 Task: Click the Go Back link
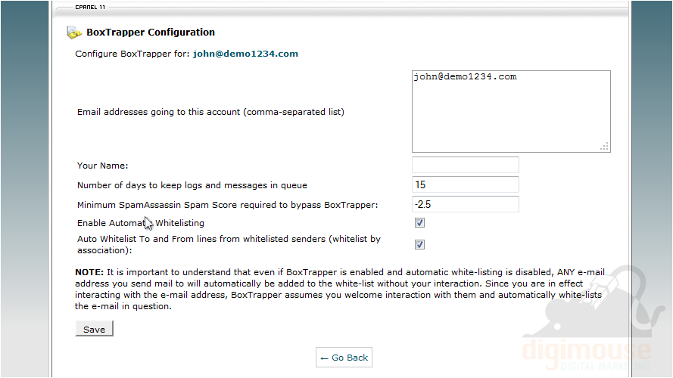click(x=344, y=358)
